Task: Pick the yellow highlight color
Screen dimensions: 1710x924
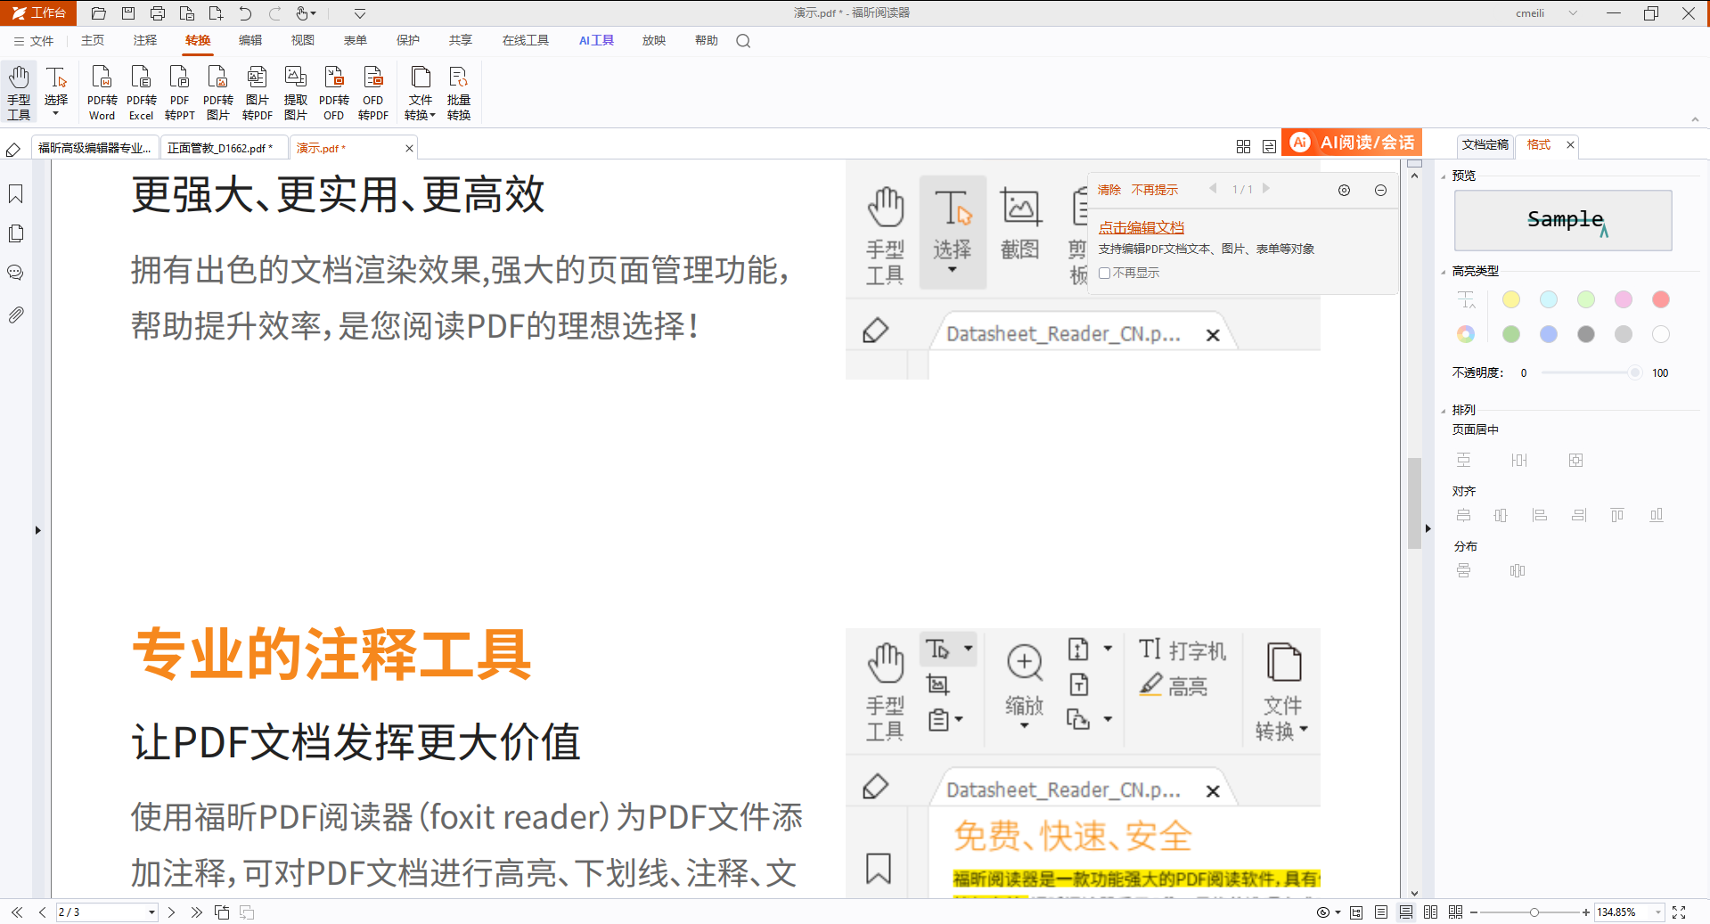Action: tap(1511, 299)
